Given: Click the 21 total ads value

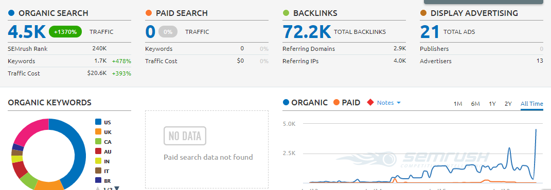Looking at the screenshot, I should tap(430, 31).
